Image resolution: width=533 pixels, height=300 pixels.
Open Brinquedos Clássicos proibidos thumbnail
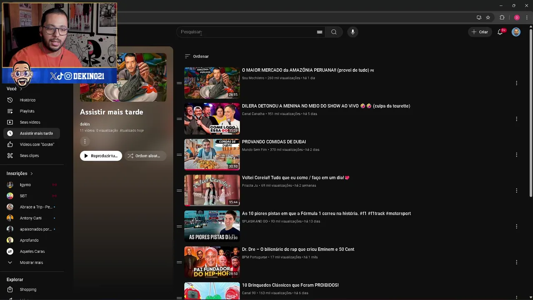pos(212,291)
